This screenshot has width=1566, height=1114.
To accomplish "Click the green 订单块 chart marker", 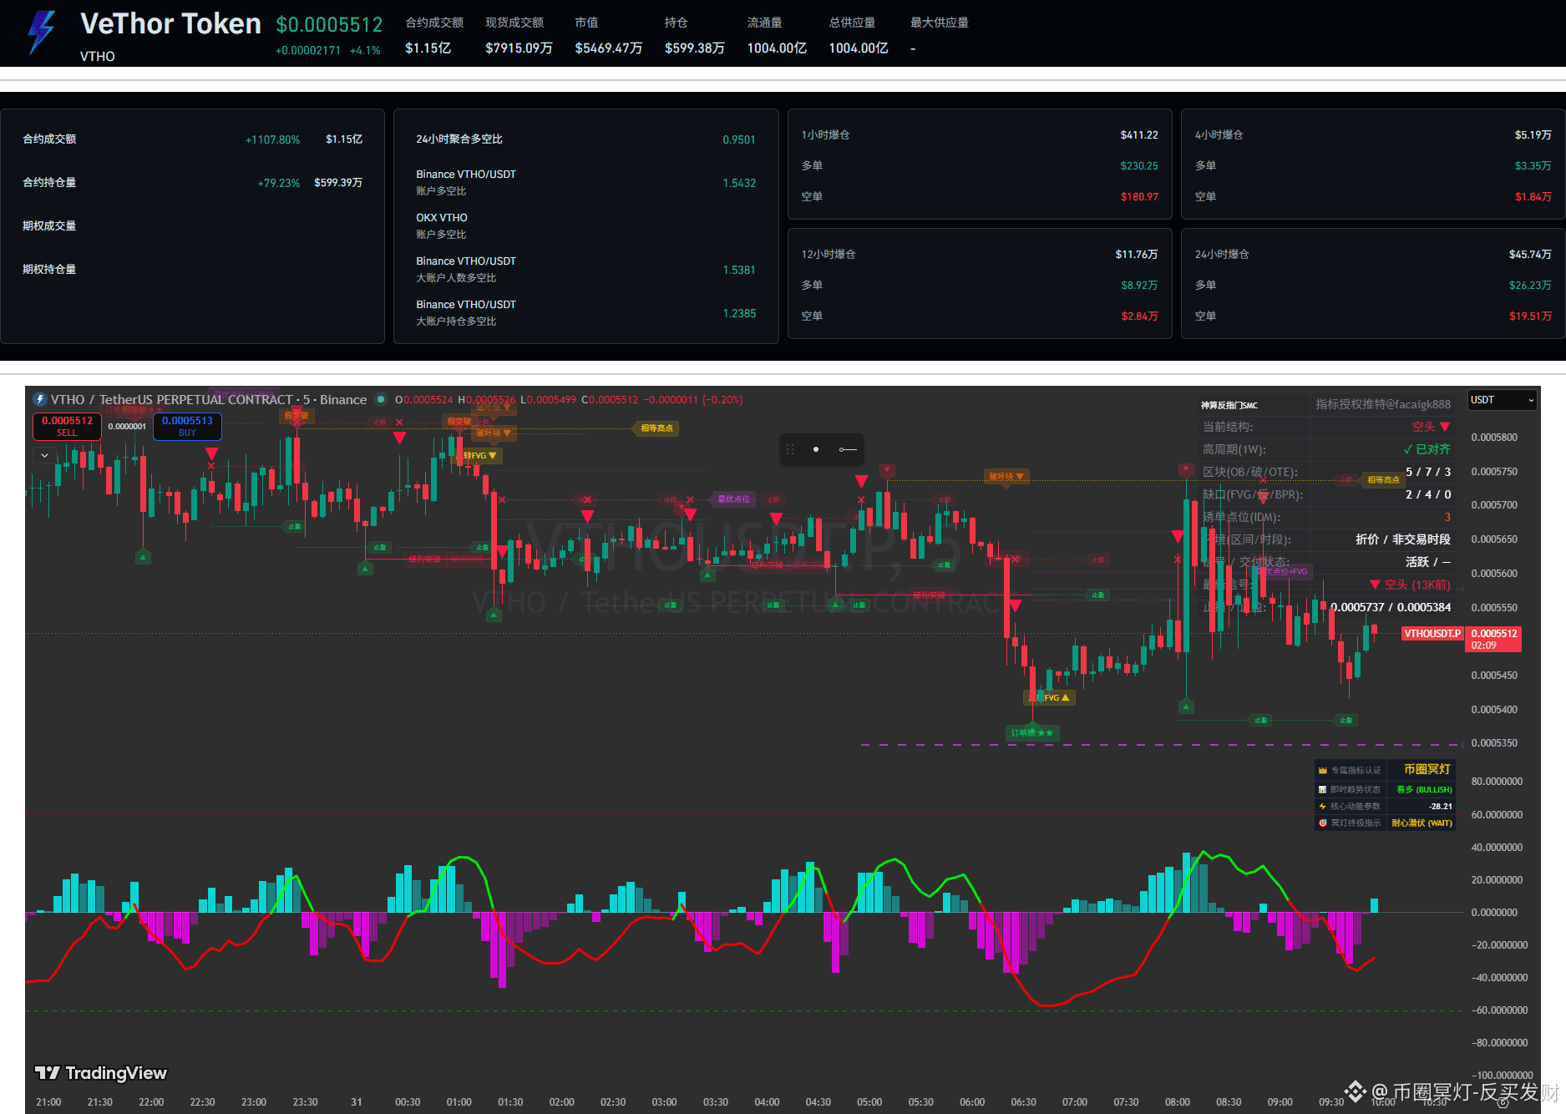I will pyautogui.click(x=1032, y=732).
